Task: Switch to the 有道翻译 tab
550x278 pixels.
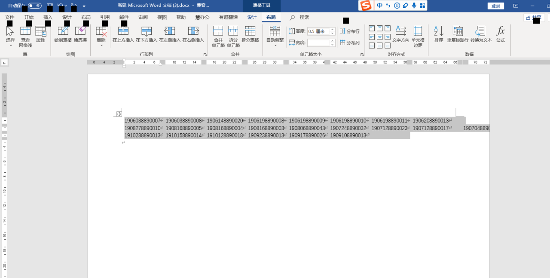Action: pyautogui.click(x=228, y=17)
